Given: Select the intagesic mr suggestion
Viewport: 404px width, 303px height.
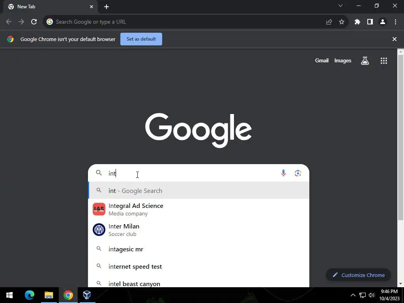Looking at the screenshot, I should tap(199, 249).
